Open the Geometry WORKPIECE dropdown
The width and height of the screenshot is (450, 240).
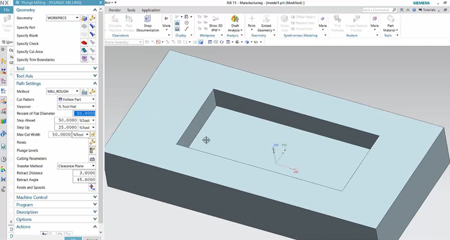77,18
